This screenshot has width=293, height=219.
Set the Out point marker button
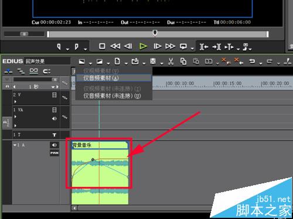[x=77, y=47]
